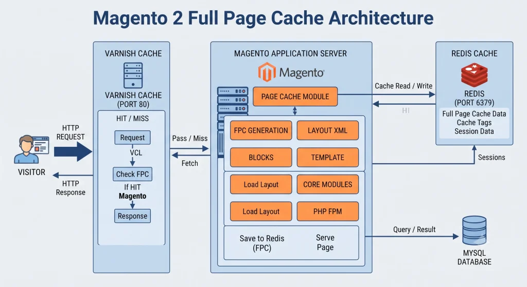
Task: Click the VISITOR label
Action: pos(31,172)
